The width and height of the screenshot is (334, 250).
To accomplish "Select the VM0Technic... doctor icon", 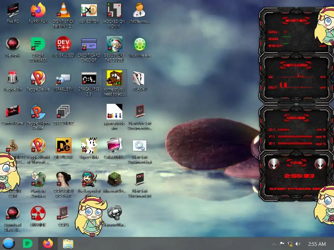I will point(140,13).
